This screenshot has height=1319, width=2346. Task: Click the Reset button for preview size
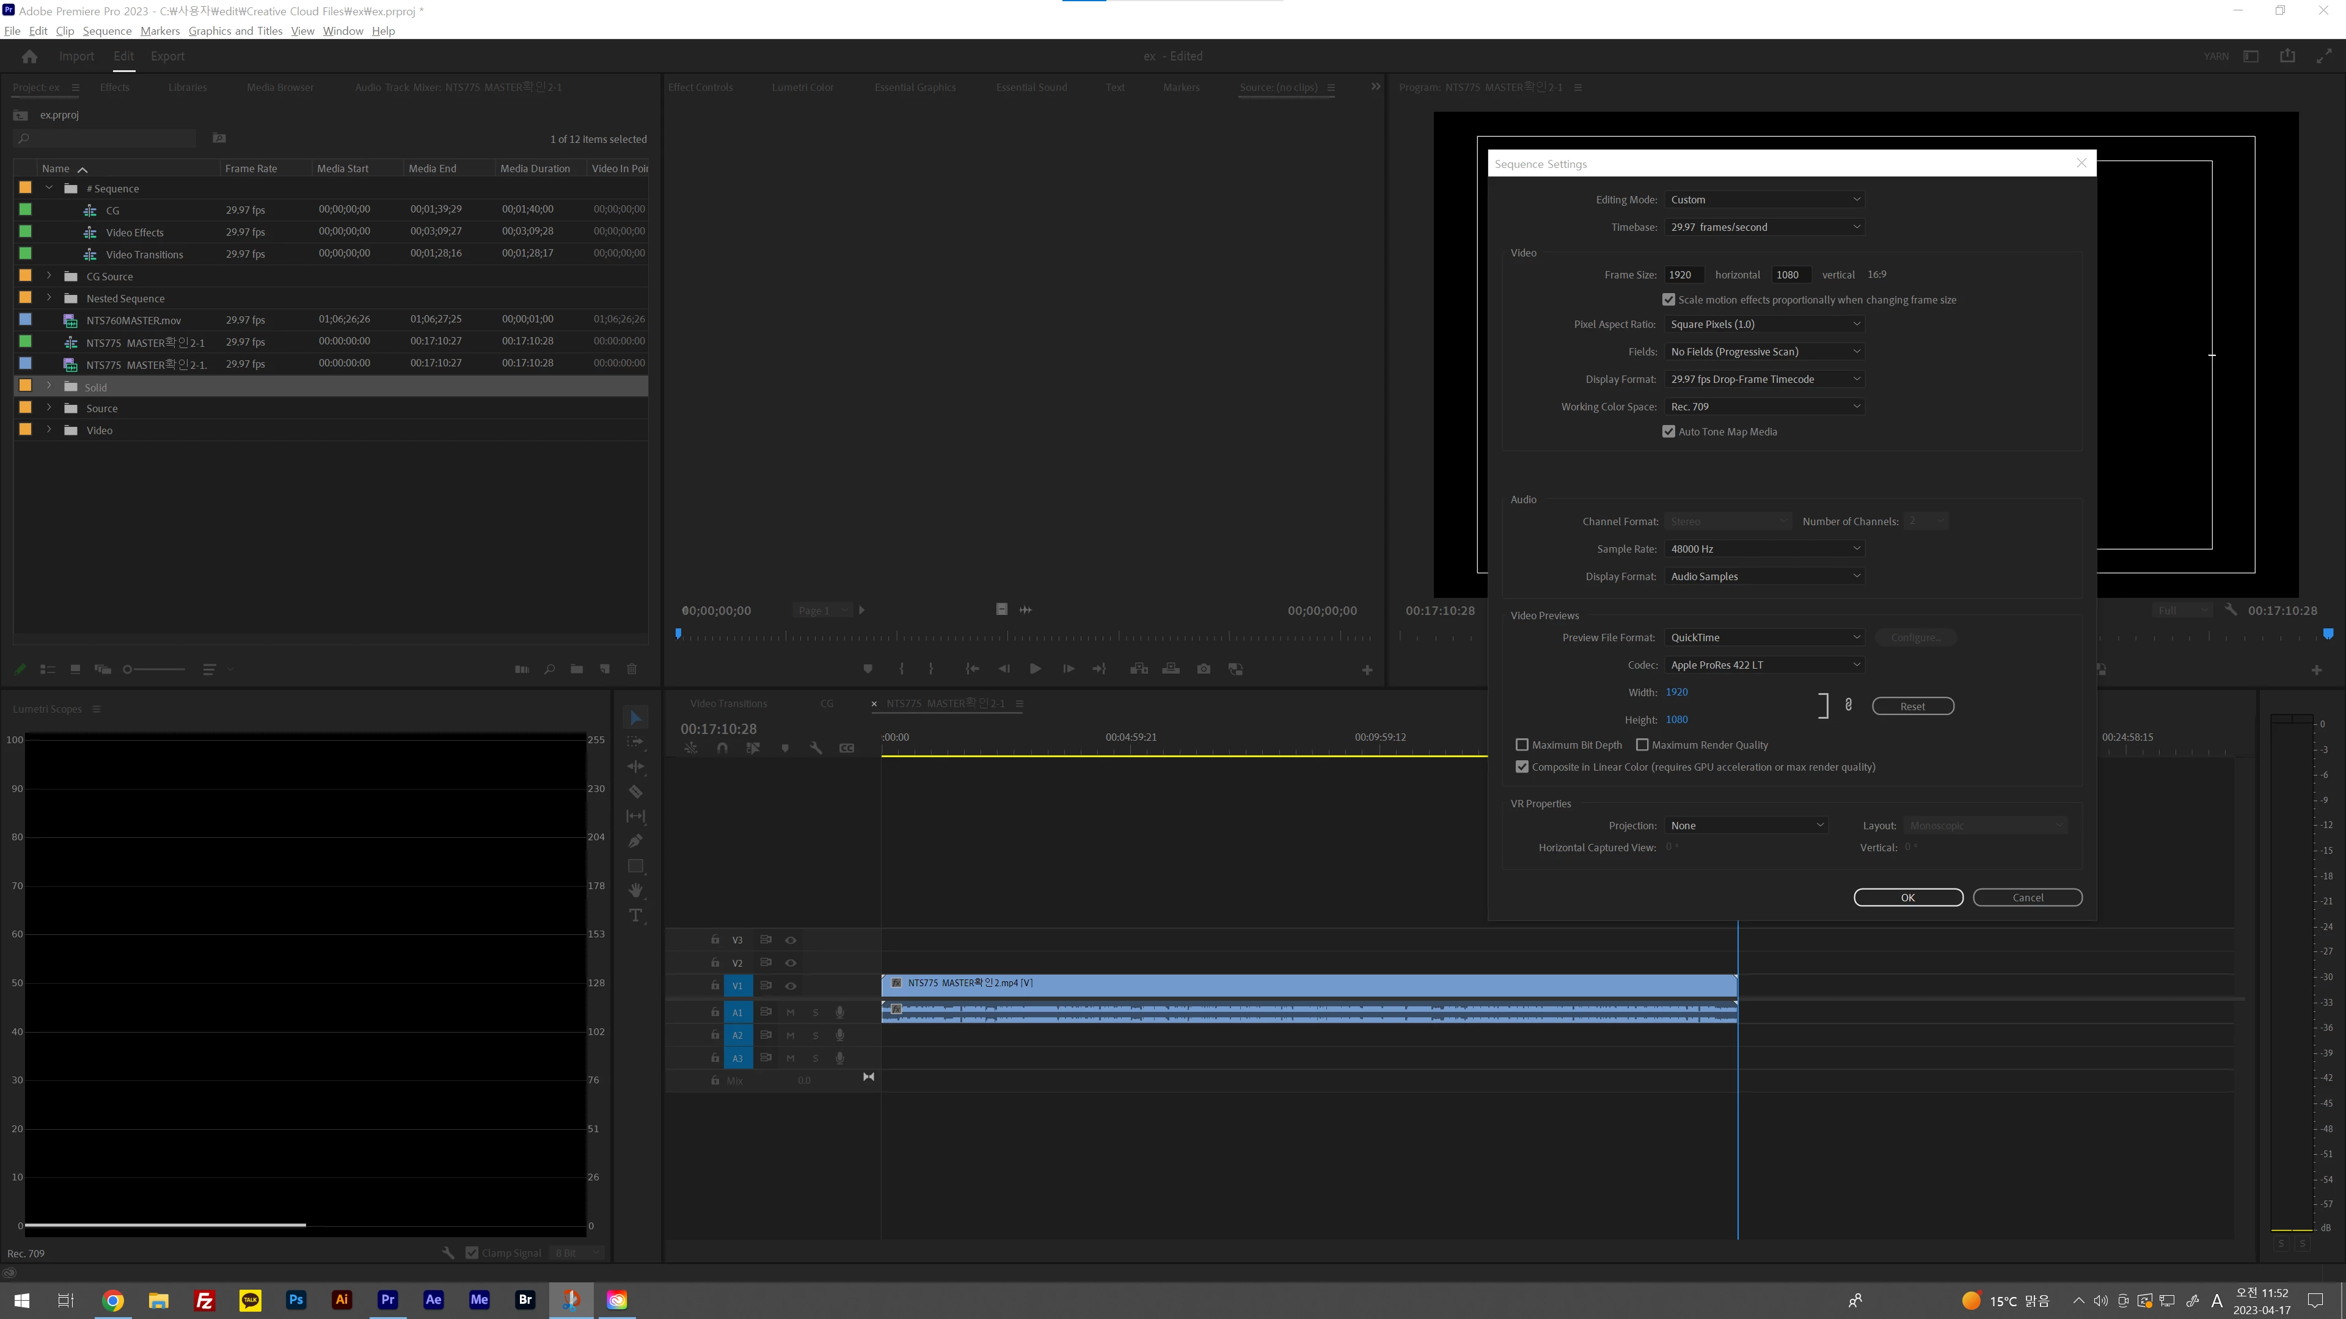coord(1912,707)
